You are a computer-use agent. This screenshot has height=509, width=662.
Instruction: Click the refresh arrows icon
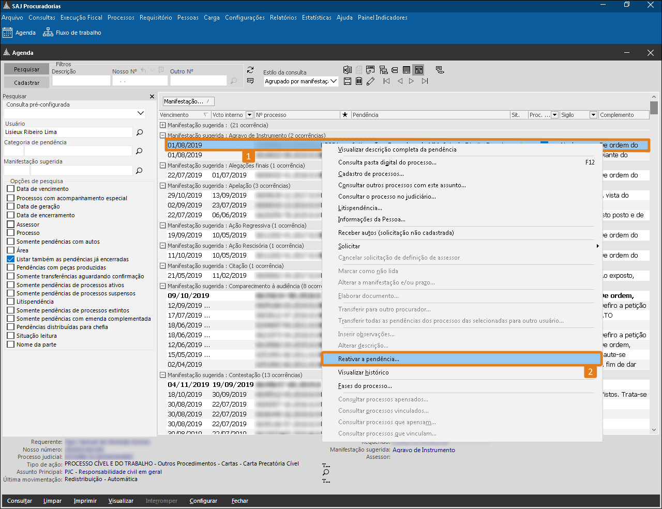coord(250,70)
